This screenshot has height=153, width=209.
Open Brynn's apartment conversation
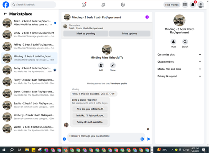29,93
